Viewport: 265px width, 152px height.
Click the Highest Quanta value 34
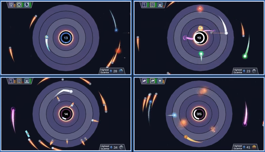click(115, 148)
